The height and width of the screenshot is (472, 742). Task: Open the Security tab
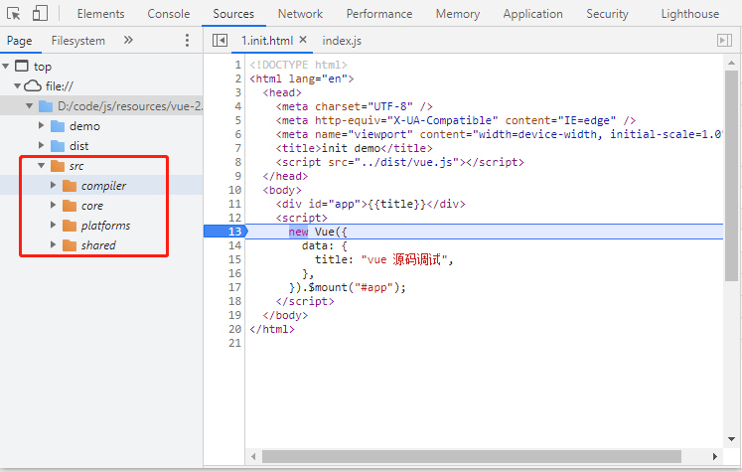click(607, 14)
